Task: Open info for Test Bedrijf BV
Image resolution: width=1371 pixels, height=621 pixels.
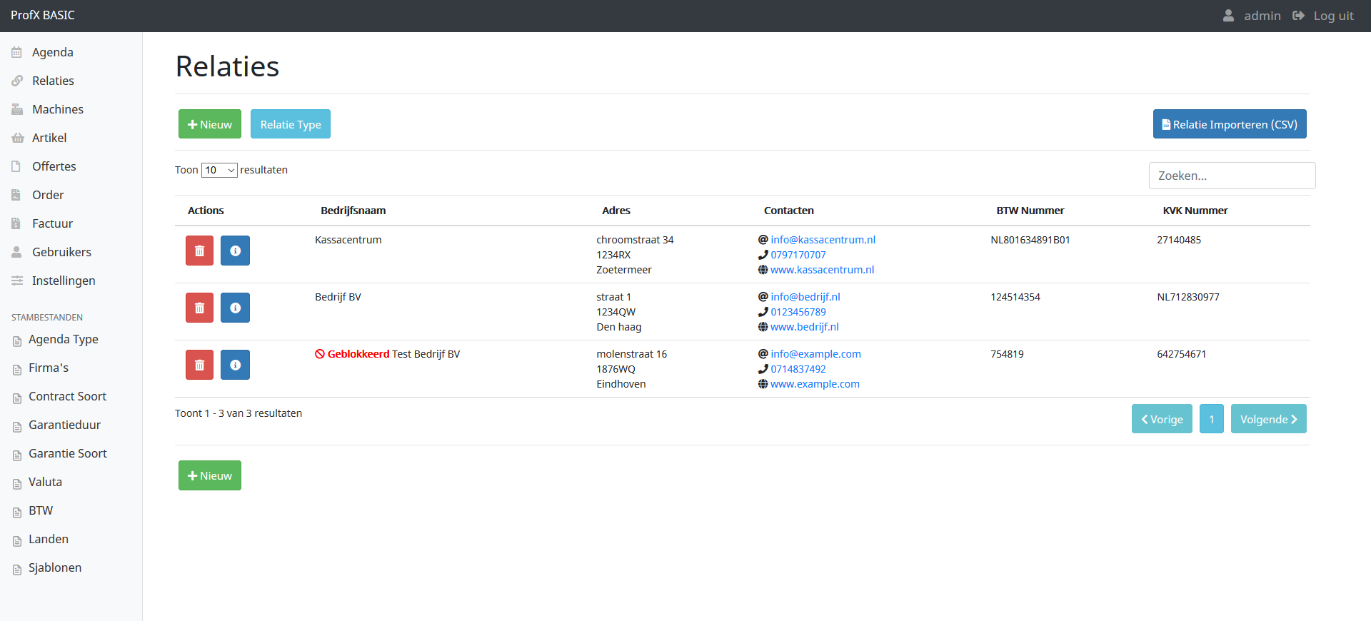Action: point(235,365)
